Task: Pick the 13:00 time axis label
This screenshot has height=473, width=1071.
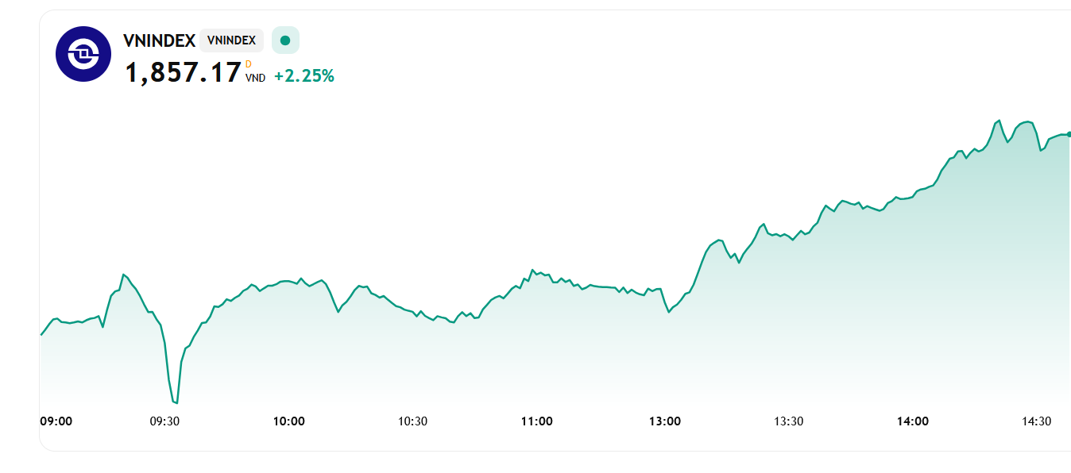Action: [665, 421]
